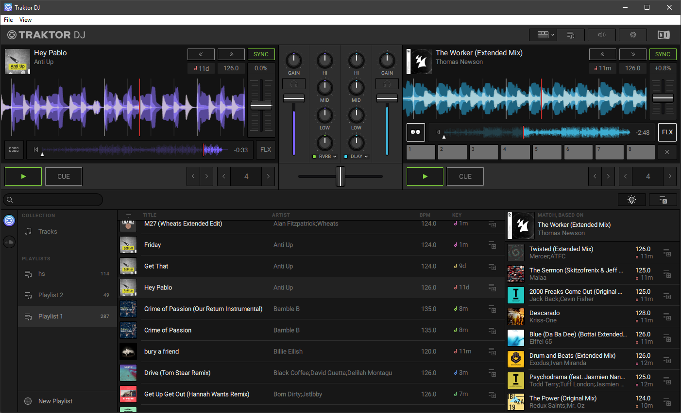Play the left deck
Screen dimensions: 681x413
[23, 176]
